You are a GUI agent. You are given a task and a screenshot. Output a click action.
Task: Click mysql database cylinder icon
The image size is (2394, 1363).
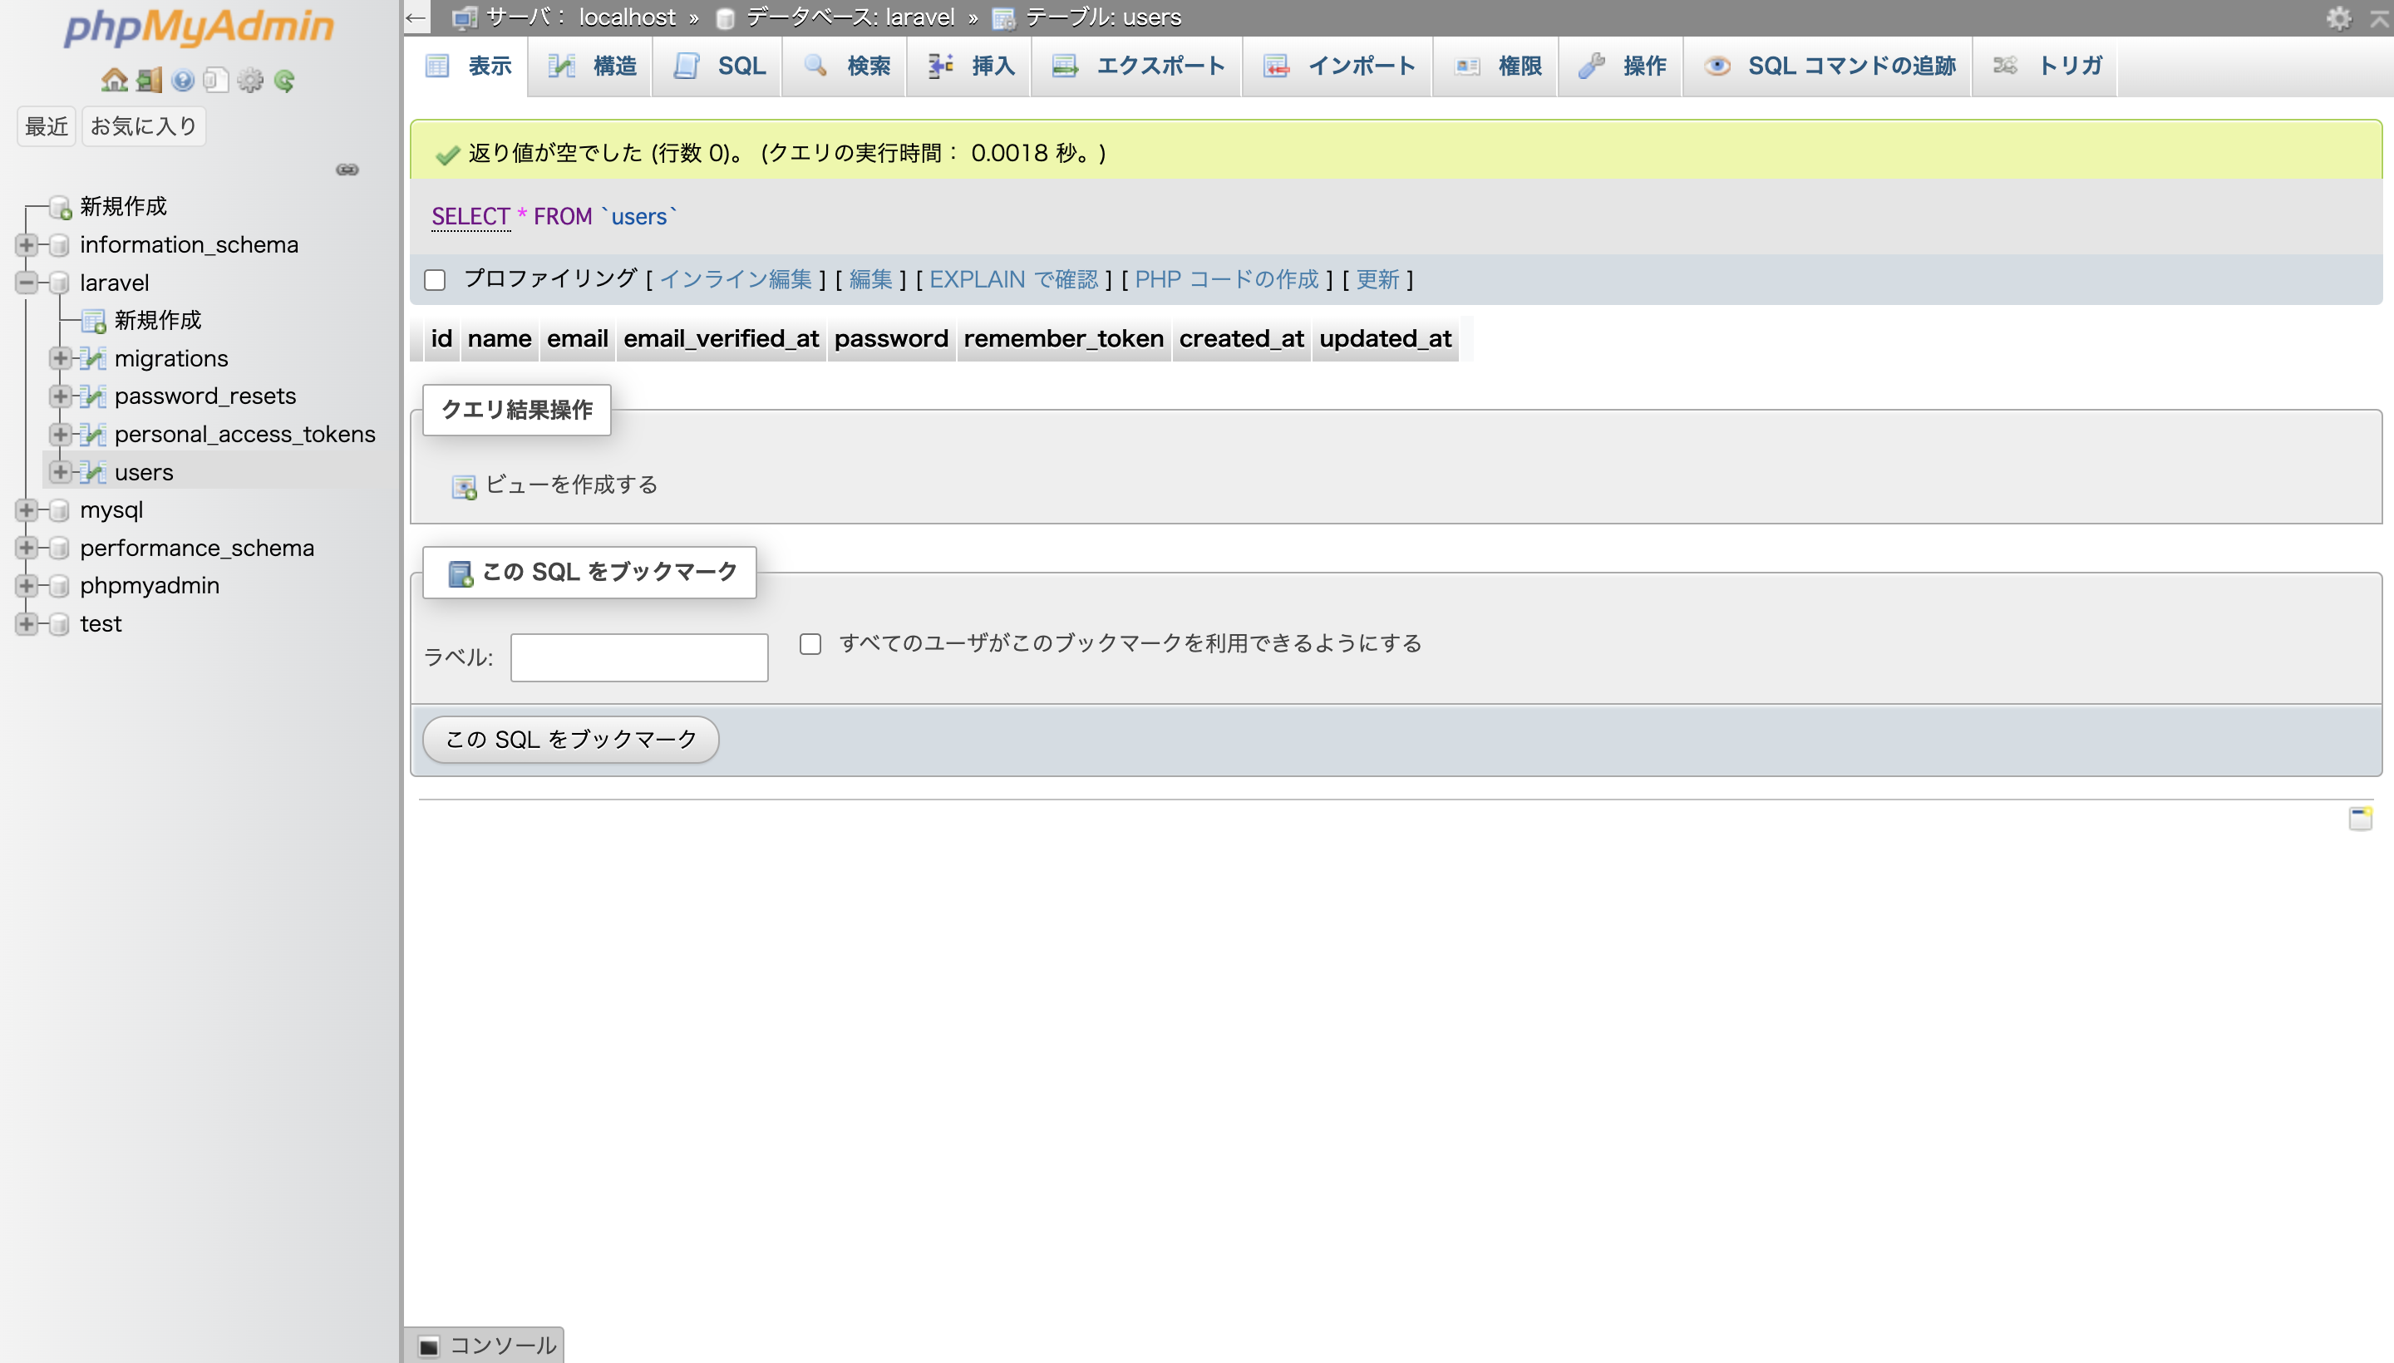(x=58, y=510)
